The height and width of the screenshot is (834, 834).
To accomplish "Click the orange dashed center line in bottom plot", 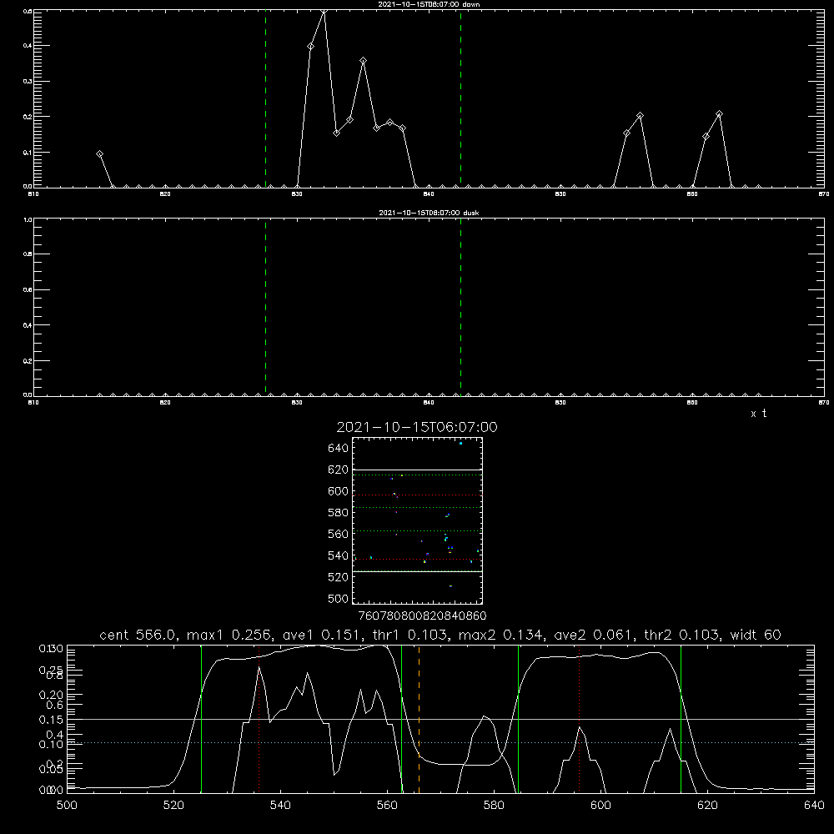I will click(x=420, y=719).
